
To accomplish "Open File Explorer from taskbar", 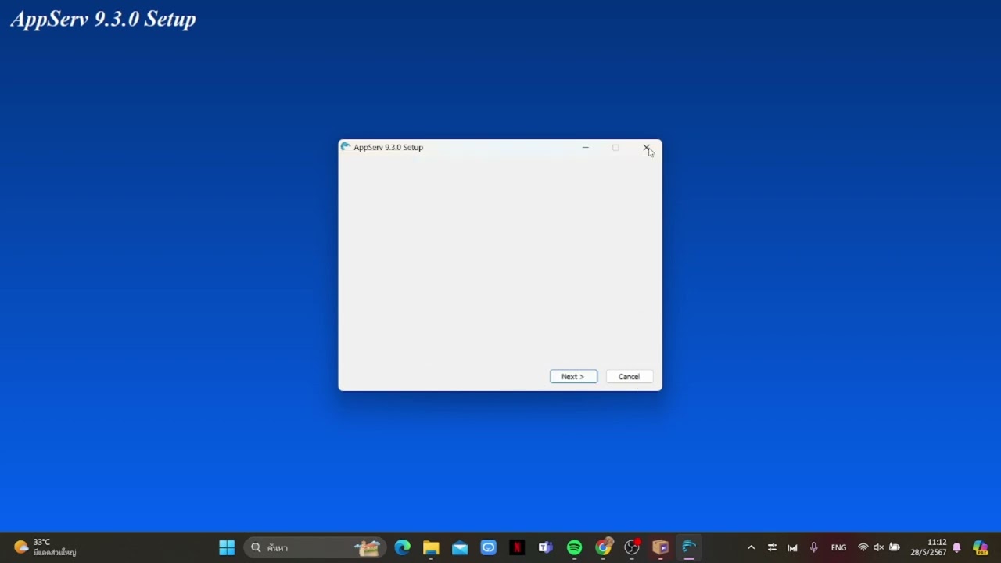I will click(x=431, y=547).
